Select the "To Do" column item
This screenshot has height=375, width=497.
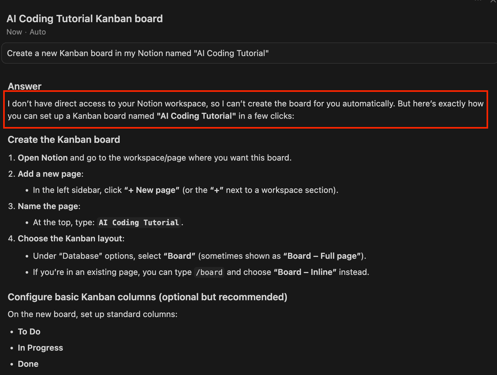pyautogui.click(x=29, y=331)
